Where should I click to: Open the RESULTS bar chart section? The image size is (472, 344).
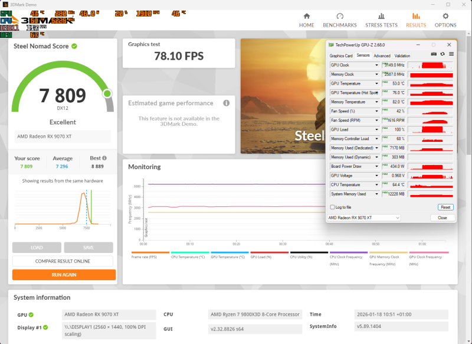[x=416, y=20]
